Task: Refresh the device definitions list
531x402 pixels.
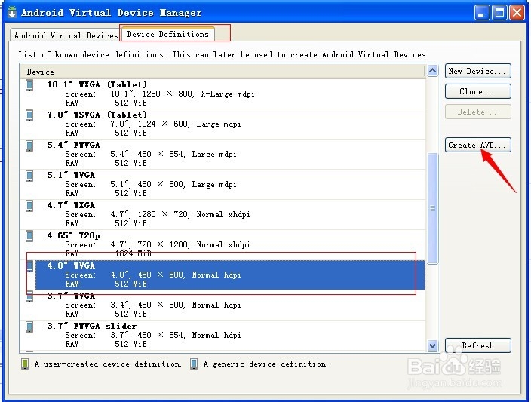Action: tap(478, 345)
